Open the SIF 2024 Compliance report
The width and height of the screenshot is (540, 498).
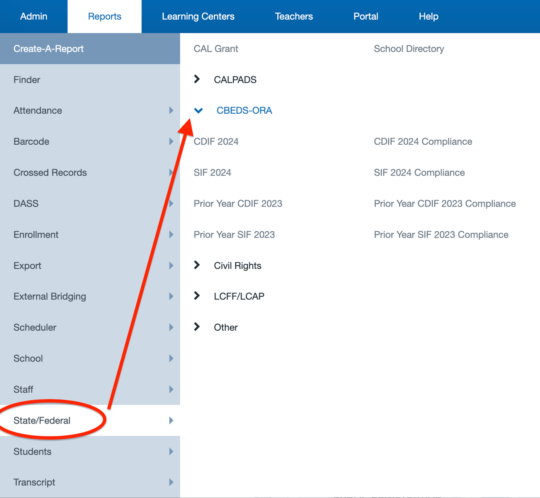[419, 173]
